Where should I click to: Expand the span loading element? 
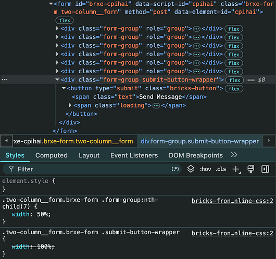[70, 105]
